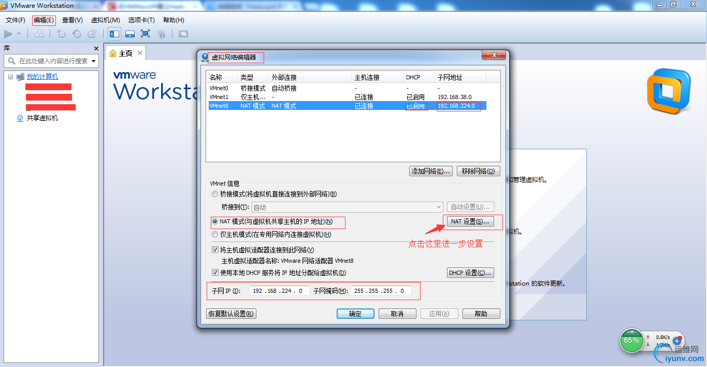Open the snapshot manager icon
707x367 pixels.
(93, 34)
